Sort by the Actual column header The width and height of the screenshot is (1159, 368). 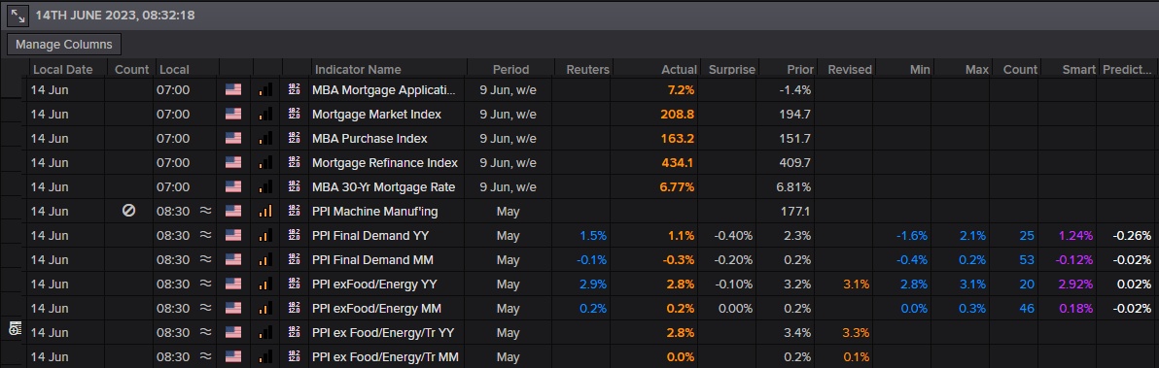click(x=679, y=69)
